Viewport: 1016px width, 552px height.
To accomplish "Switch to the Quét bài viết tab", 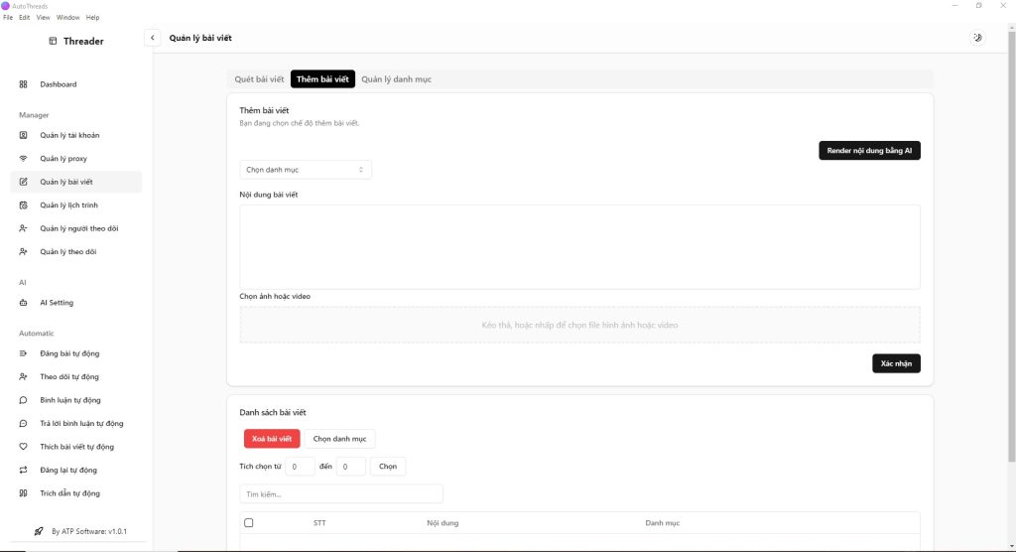I will pos(259,78).
